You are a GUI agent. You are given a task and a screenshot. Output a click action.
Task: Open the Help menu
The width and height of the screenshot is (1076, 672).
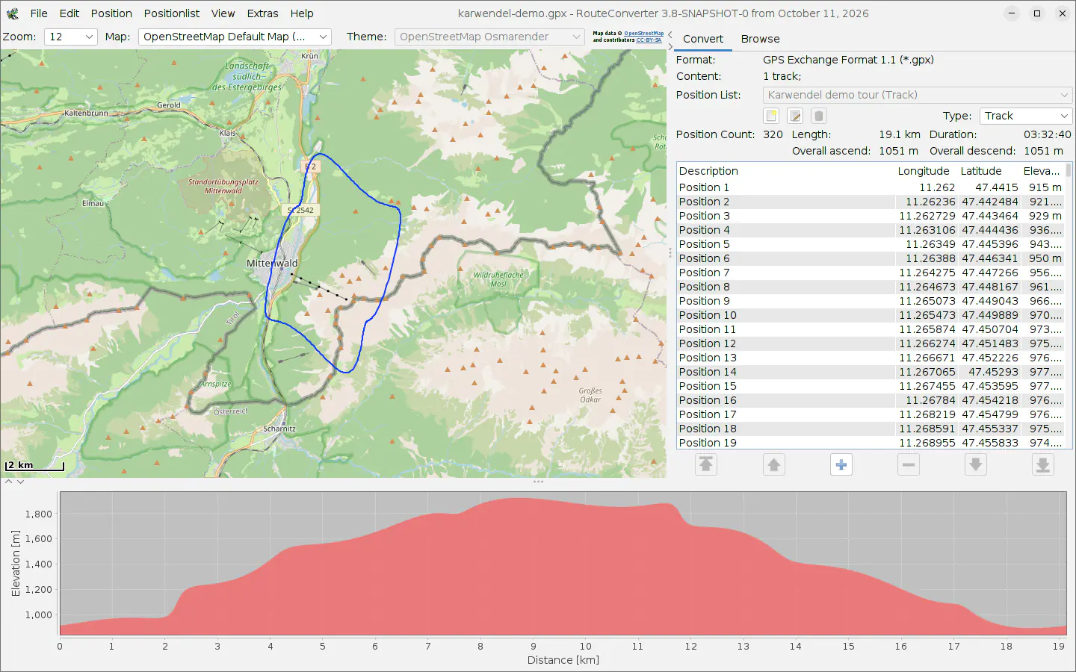[x=302, y=13]
